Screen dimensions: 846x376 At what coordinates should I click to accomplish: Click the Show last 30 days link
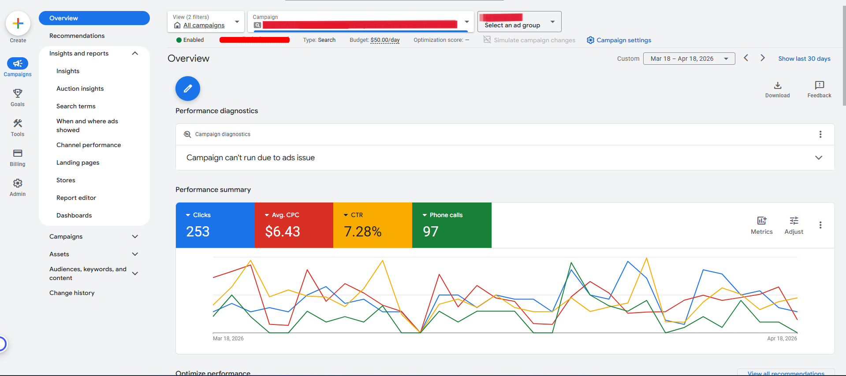(x=804, y=59)
